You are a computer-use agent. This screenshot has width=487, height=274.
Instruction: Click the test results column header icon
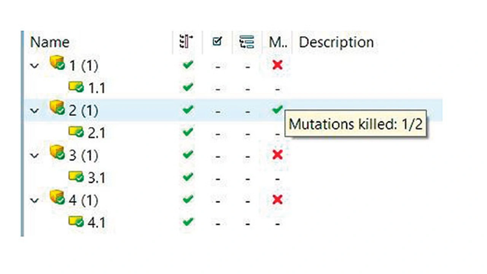(186, 42)
